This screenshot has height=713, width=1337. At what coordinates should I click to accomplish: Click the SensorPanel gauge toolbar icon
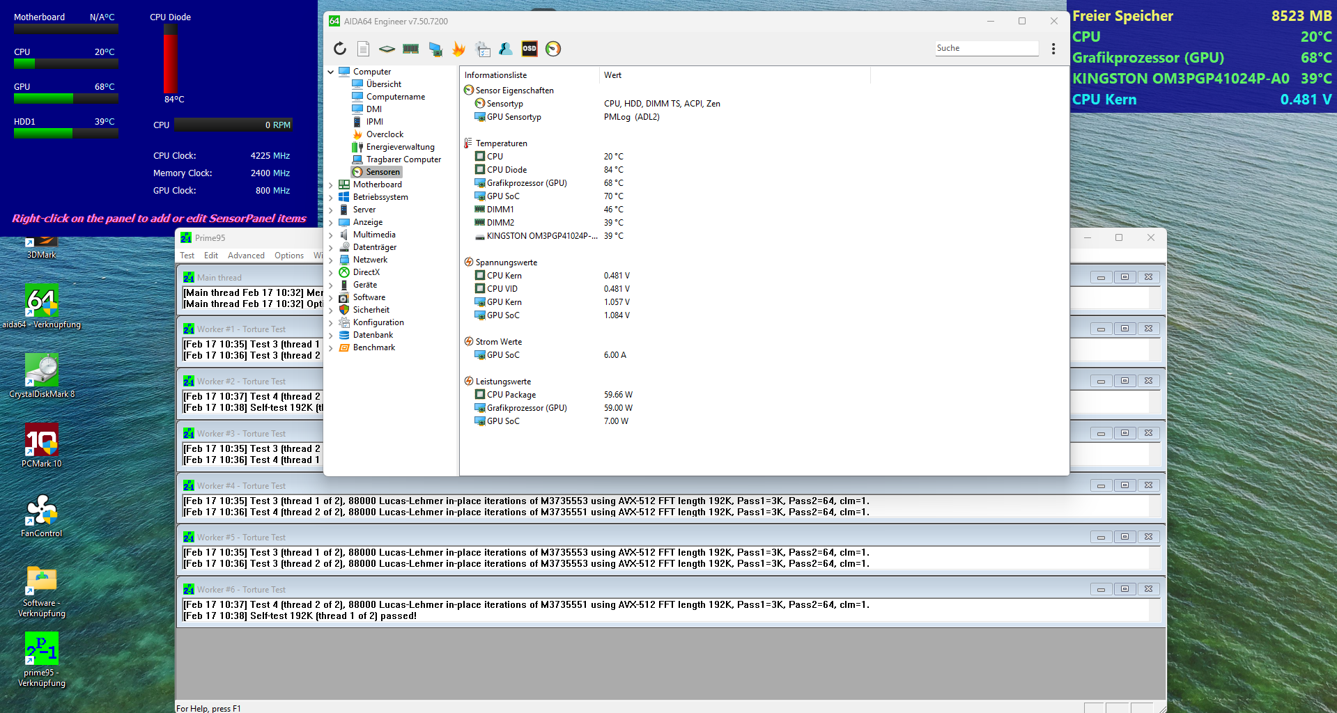pos(553,48)
